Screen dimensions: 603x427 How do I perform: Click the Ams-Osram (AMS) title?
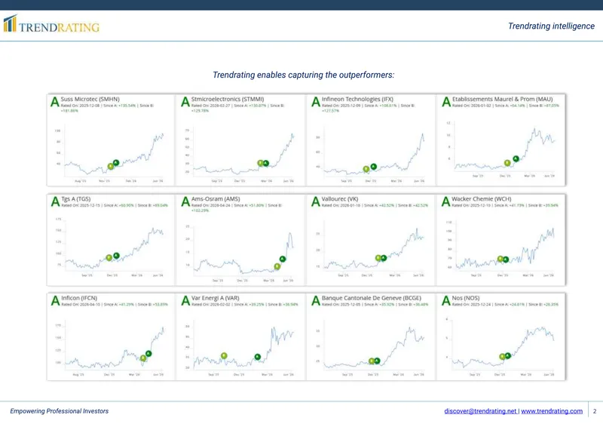point(216,198)
